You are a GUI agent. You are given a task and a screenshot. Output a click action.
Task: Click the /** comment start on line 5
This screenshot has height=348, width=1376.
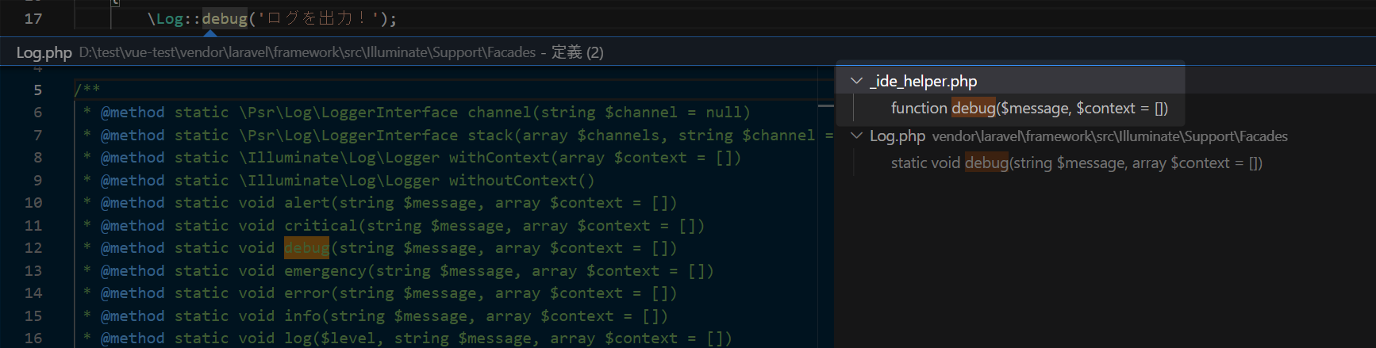tap(87, 90)
